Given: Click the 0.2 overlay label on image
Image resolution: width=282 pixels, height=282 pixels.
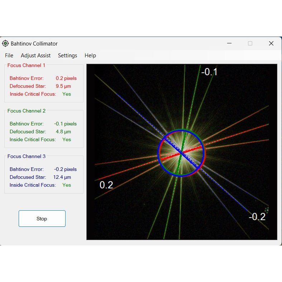Looking at the screenshot, I should pos(106,185).
